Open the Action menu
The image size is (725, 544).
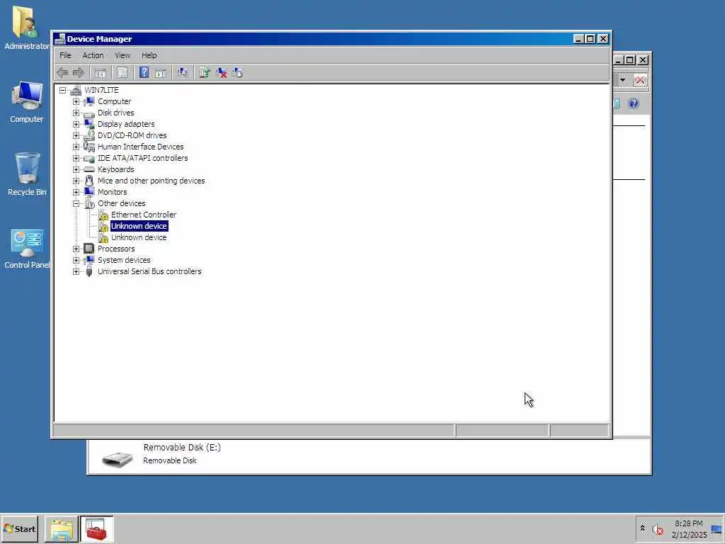tap(93, 55)
